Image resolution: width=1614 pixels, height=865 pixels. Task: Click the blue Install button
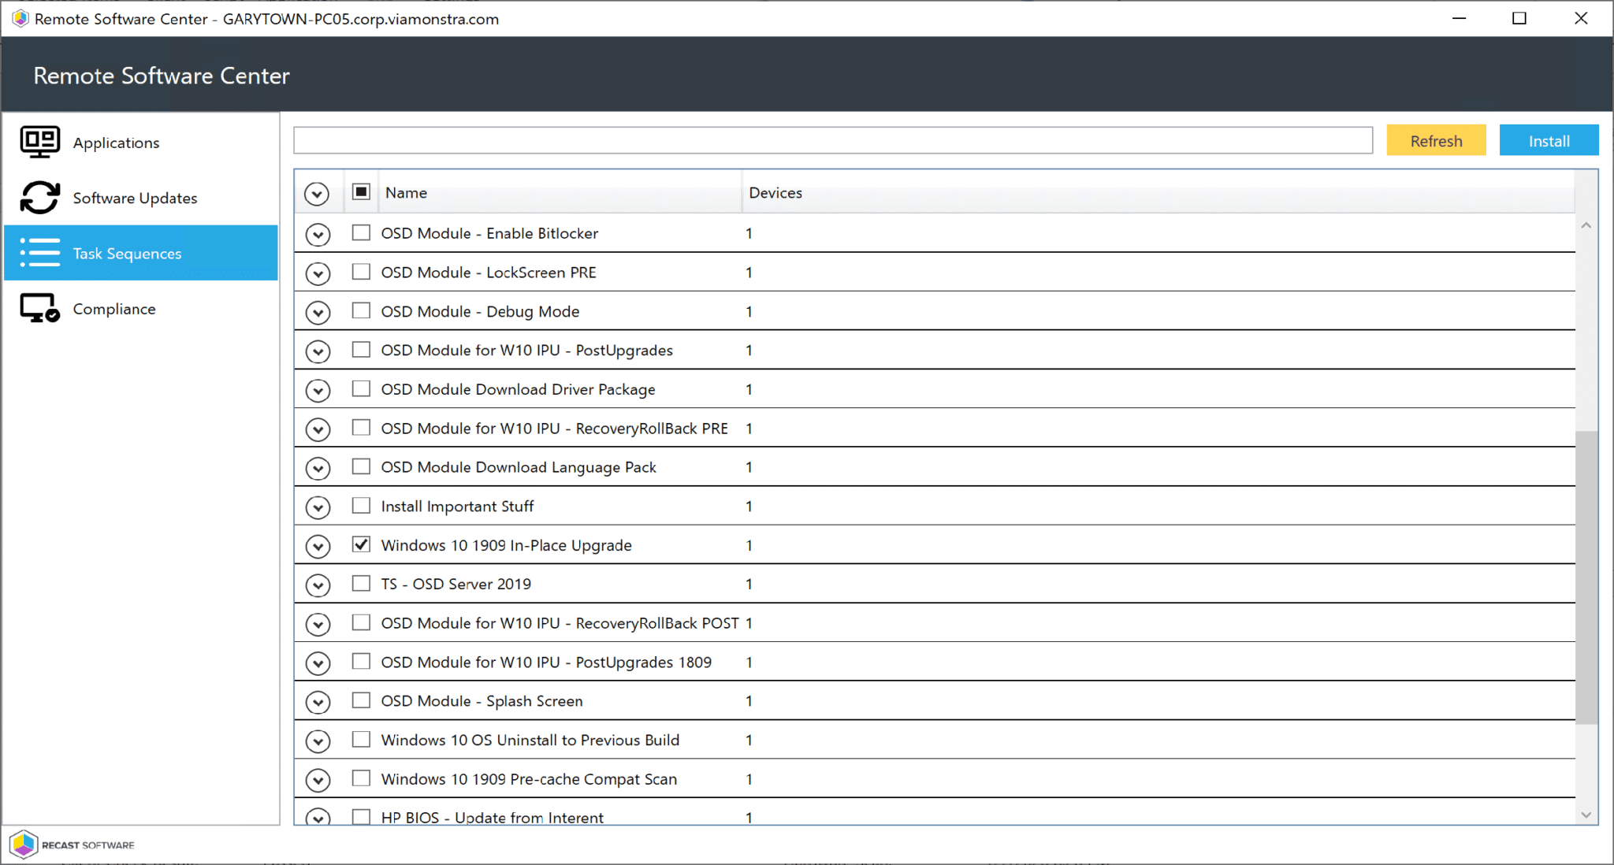(1549, 140)
